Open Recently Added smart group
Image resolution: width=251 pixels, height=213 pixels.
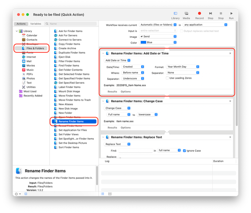click(x=33, y=96)
